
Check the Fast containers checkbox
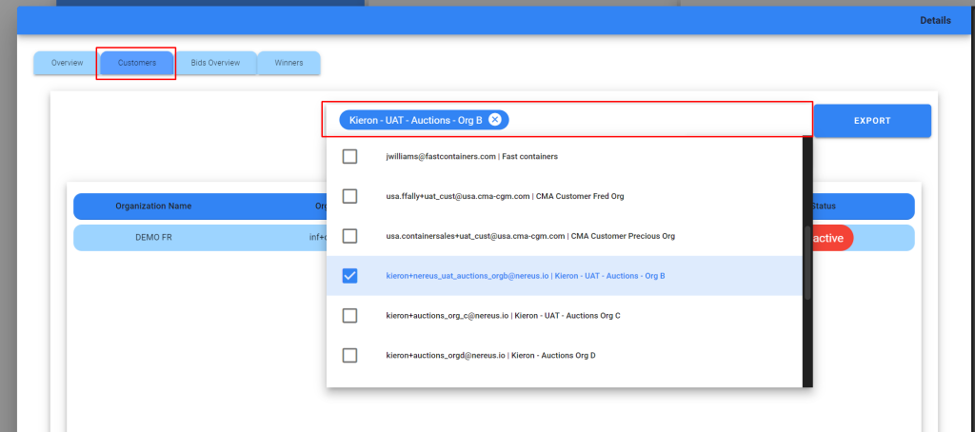(349, 156)
